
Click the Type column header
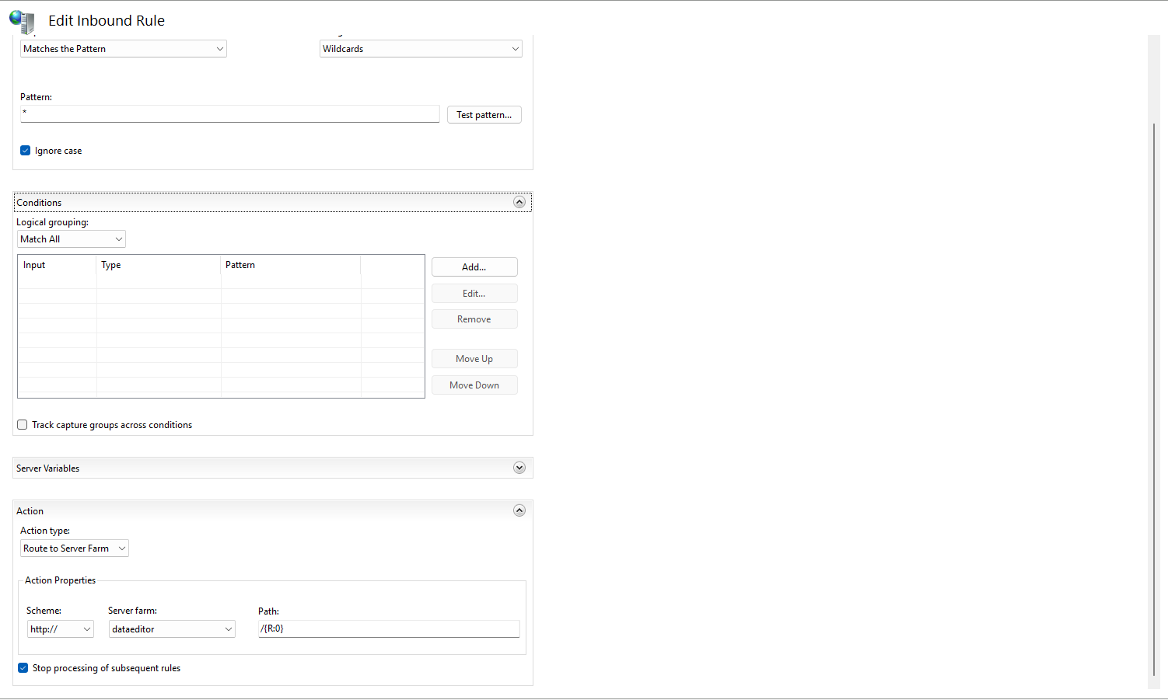click(x=159, y=265)
